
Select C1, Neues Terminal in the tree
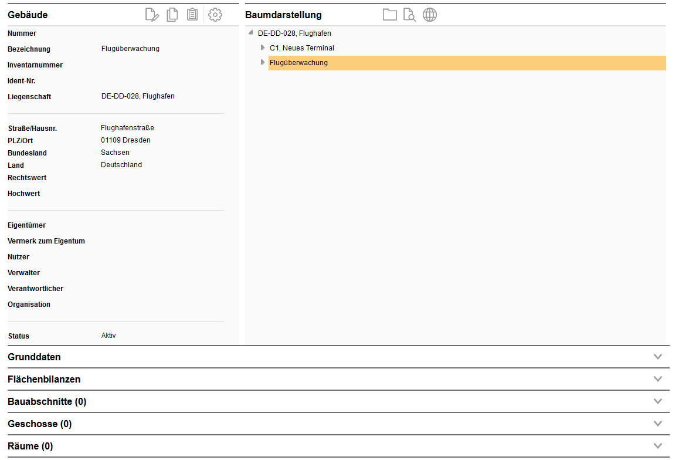(301, 48)
